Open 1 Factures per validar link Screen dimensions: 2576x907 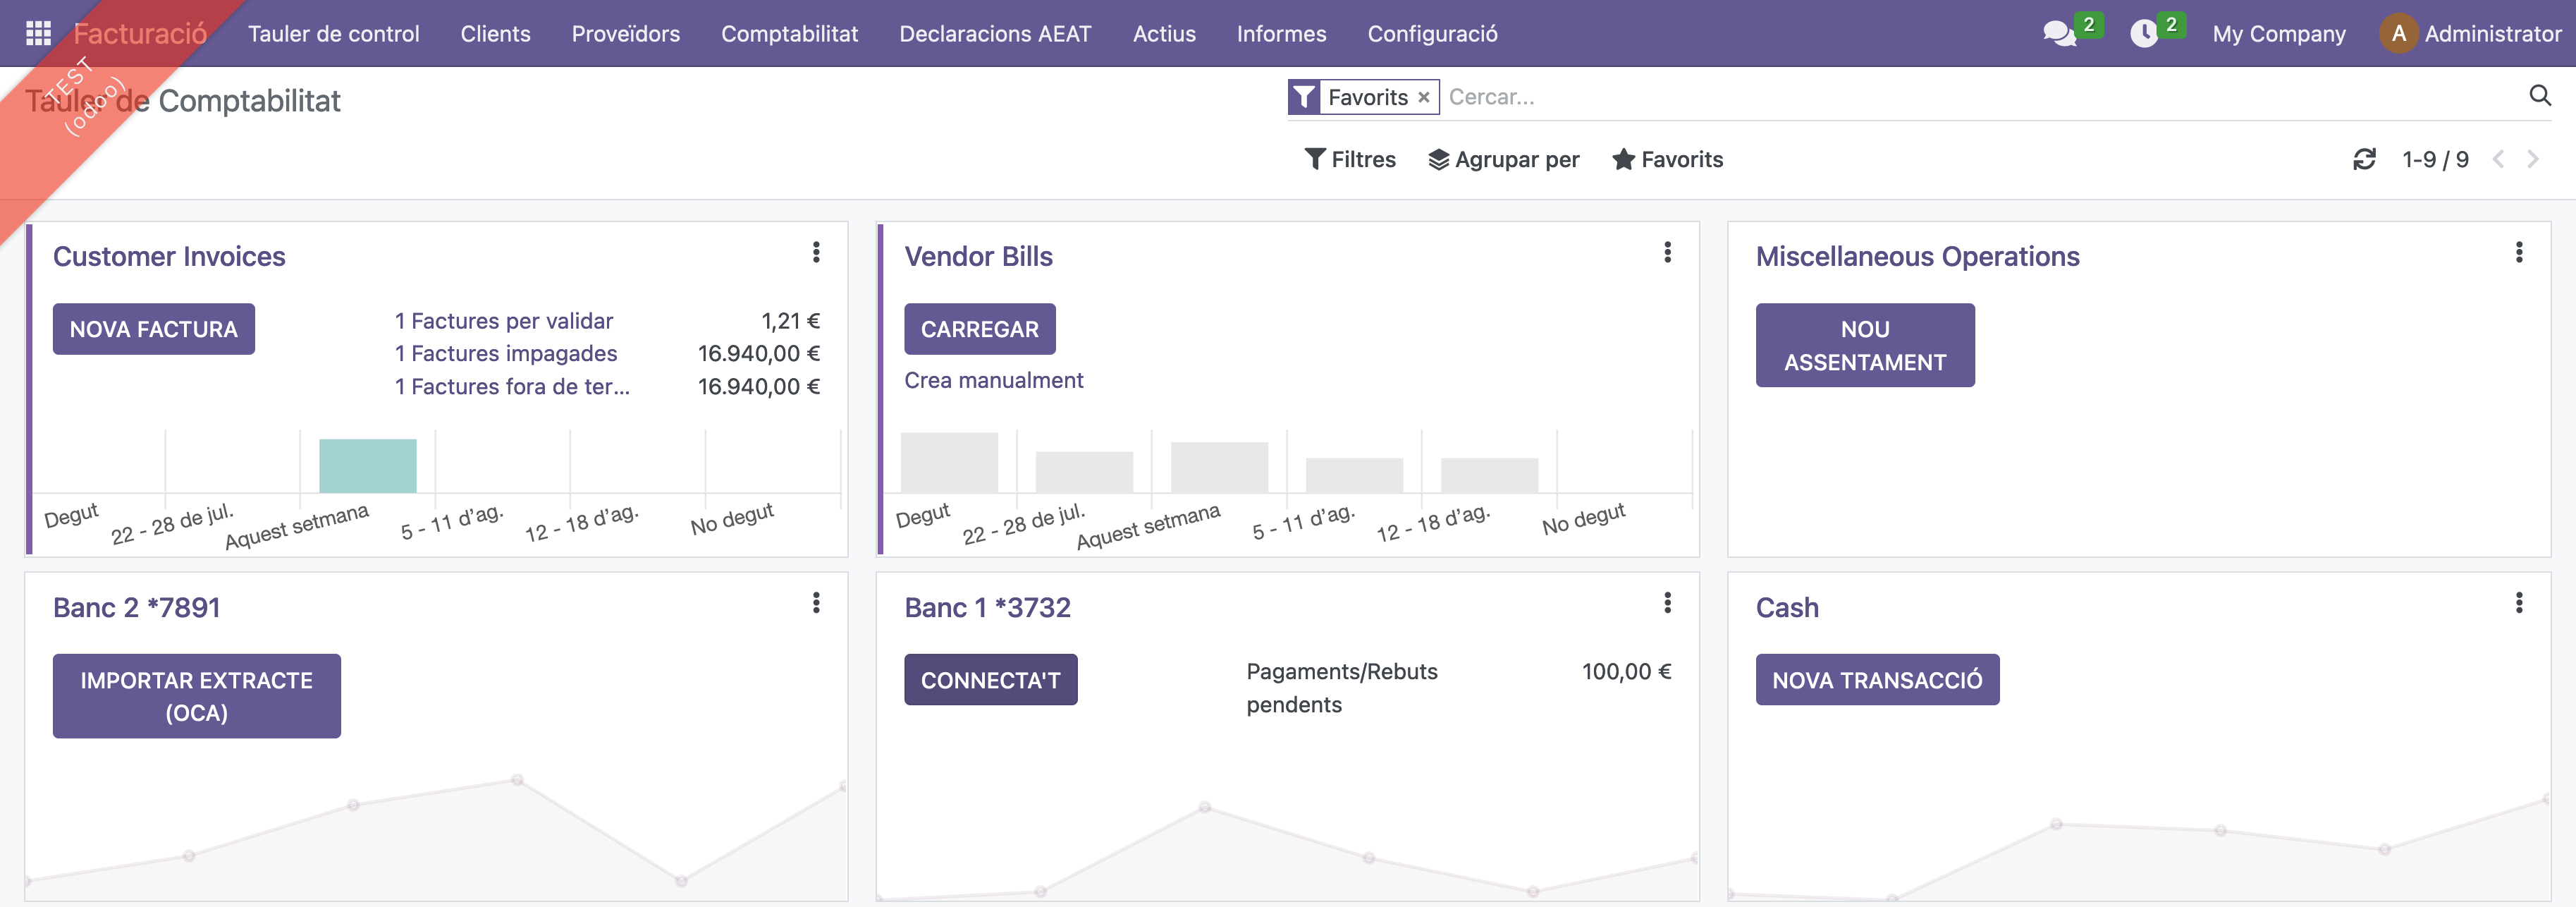tap(503, 321)
